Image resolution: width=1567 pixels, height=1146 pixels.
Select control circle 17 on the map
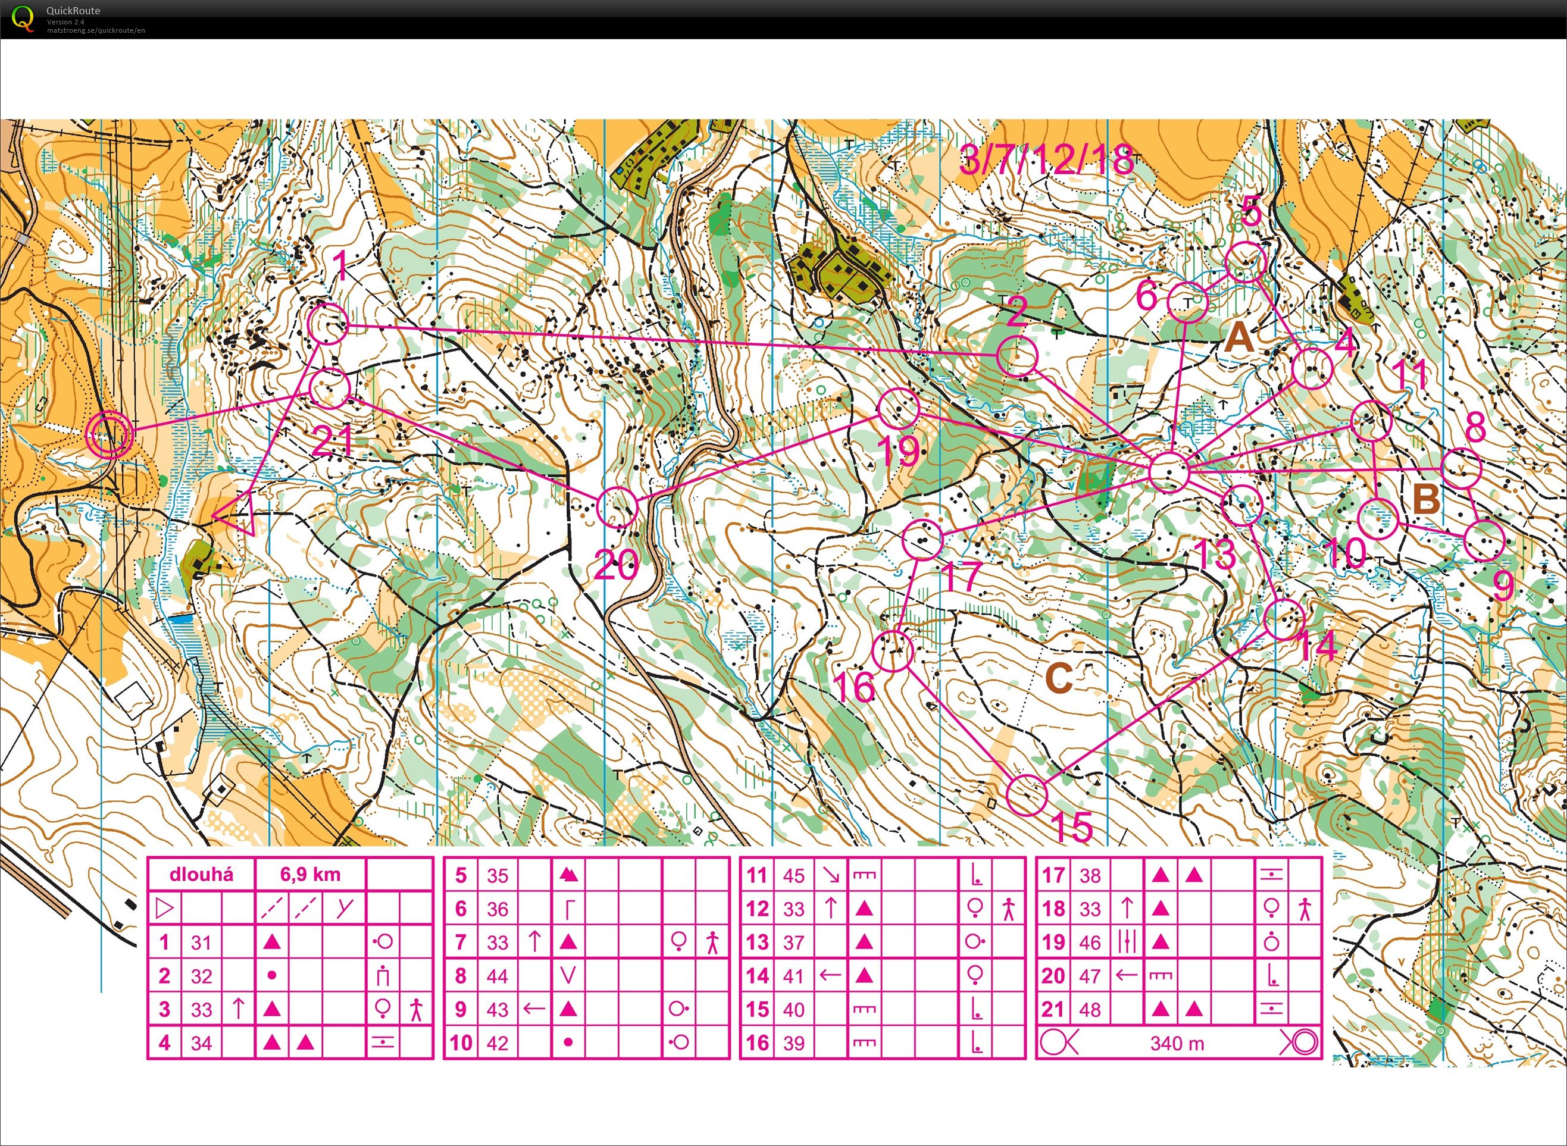pos(922,539)
